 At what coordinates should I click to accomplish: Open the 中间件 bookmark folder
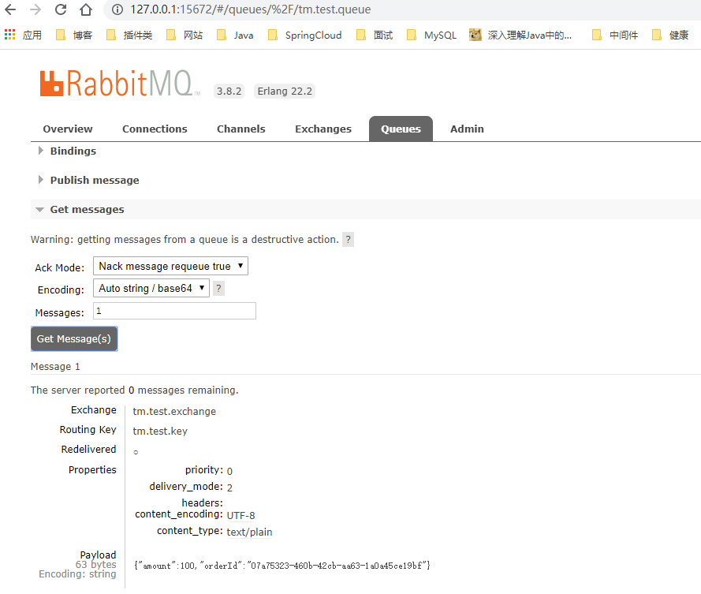point(615,35)
